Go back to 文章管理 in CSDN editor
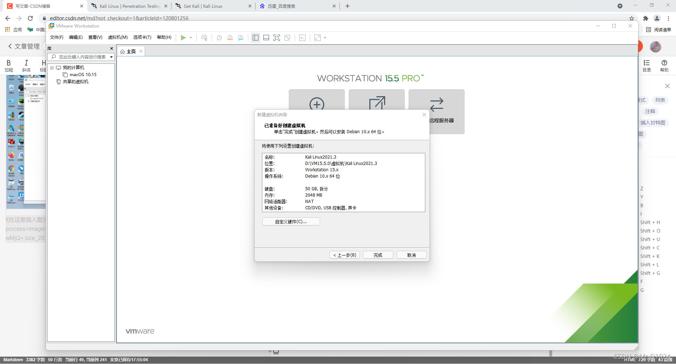The height and width of the screenshot is (364, 676). (x=24, y=46)
